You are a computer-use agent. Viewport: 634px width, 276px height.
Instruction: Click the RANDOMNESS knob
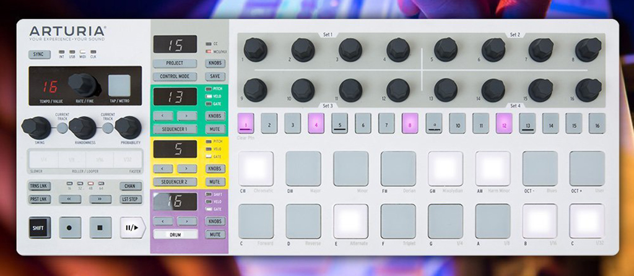point(83,127)
